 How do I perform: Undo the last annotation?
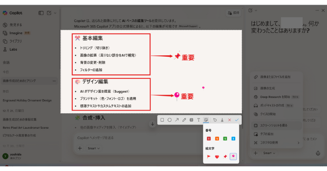tap(215, 120)
